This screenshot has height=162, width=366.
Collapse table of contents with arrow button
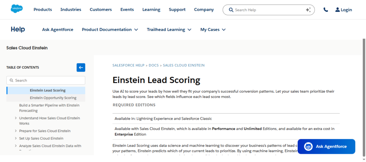tap(81, 68)
